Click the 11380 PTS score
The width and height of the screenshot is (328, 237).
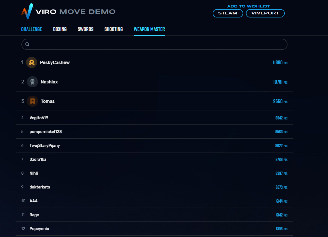pyautogui.click(x=280, y=63)
